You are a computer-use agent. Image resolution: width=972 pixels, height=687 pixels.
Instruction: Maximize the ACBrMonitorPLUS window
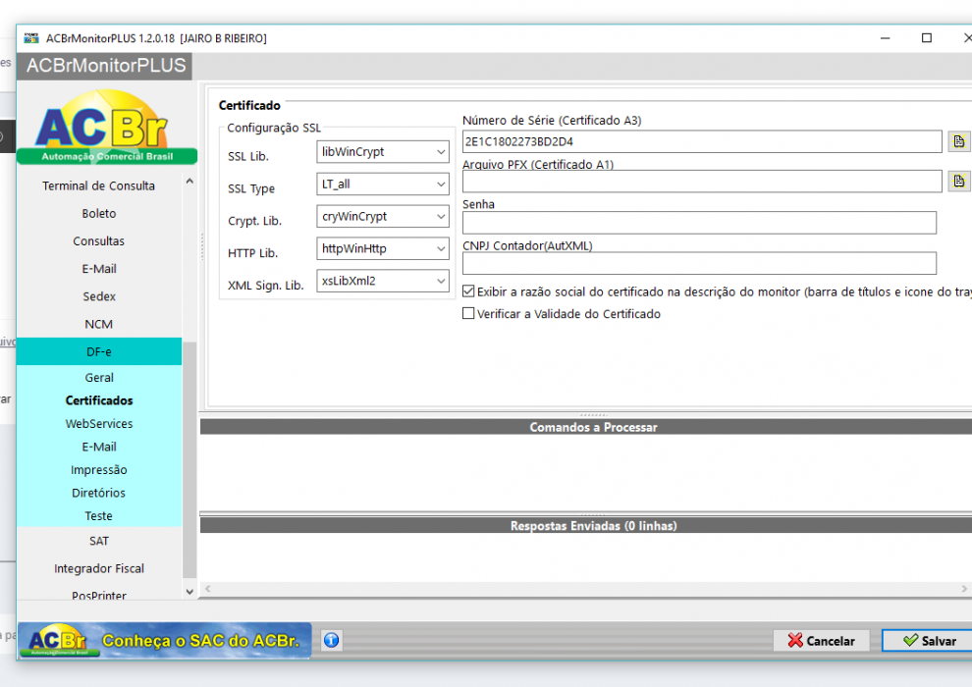(x=927, y=38)
